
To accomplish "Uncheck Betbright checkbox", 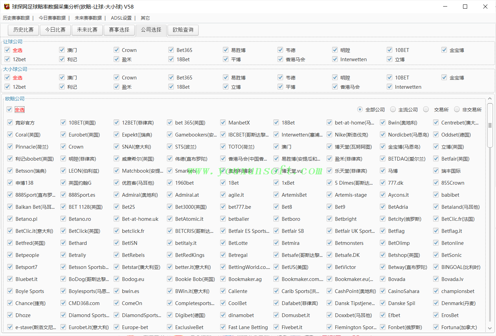I will pos(329,219).
